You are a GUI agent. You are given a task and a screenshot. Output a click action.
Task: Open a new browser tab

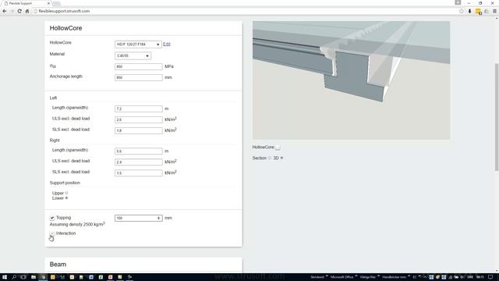pyautogui.click(x=57, y=3)
